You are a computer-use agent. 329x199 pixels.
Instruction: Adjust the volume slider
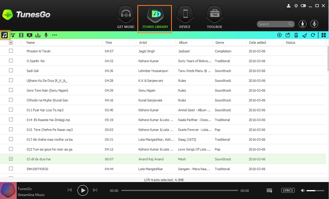point(315,191)
